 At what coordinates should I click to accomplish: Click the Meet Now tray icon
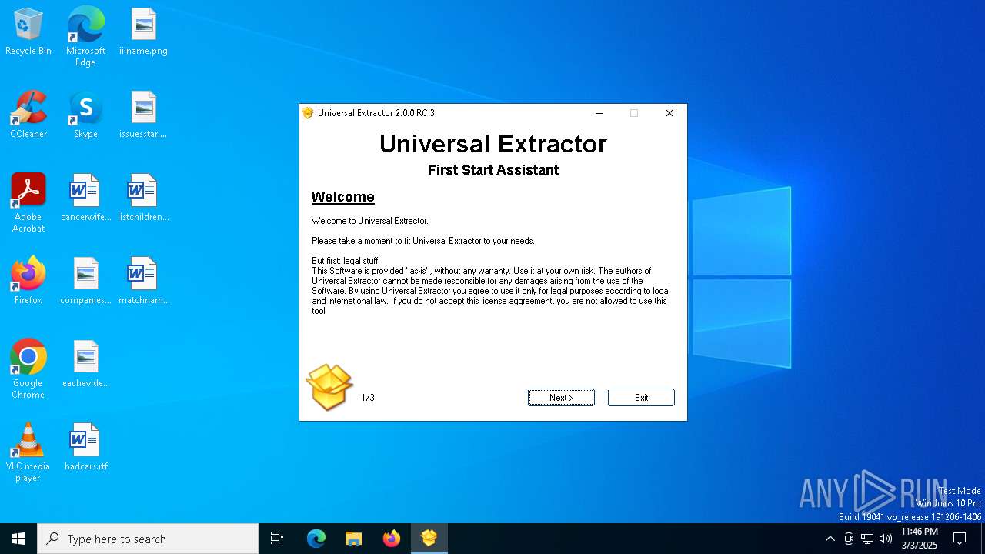tap(849, 539)
